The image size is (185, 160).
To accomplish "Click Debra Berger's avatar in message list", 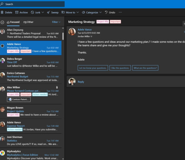I will 2,61.
